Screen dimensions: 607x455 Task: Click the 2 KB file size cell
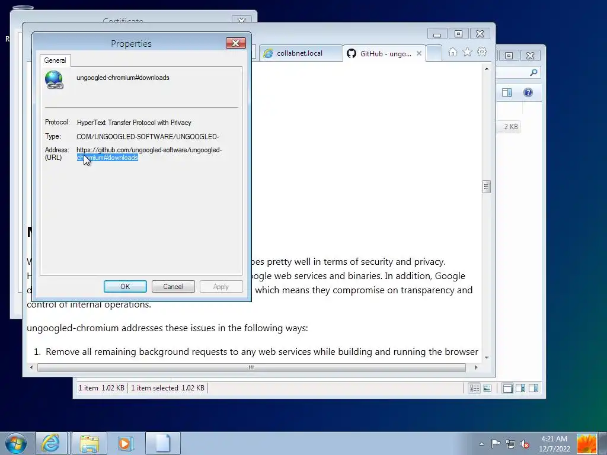pos(510,127)
